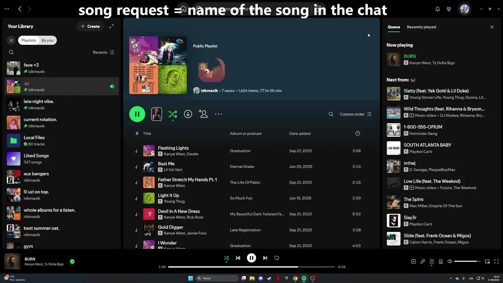This screenshot has height=283, width=503.
Task: Open the late night vibe. playlist
Action: (x=62, y=105)
